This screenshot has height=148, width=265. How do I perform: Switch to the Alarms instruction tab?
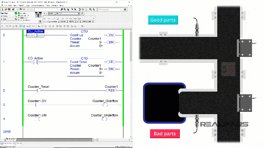pyautogui.click(x=71, y=22)
